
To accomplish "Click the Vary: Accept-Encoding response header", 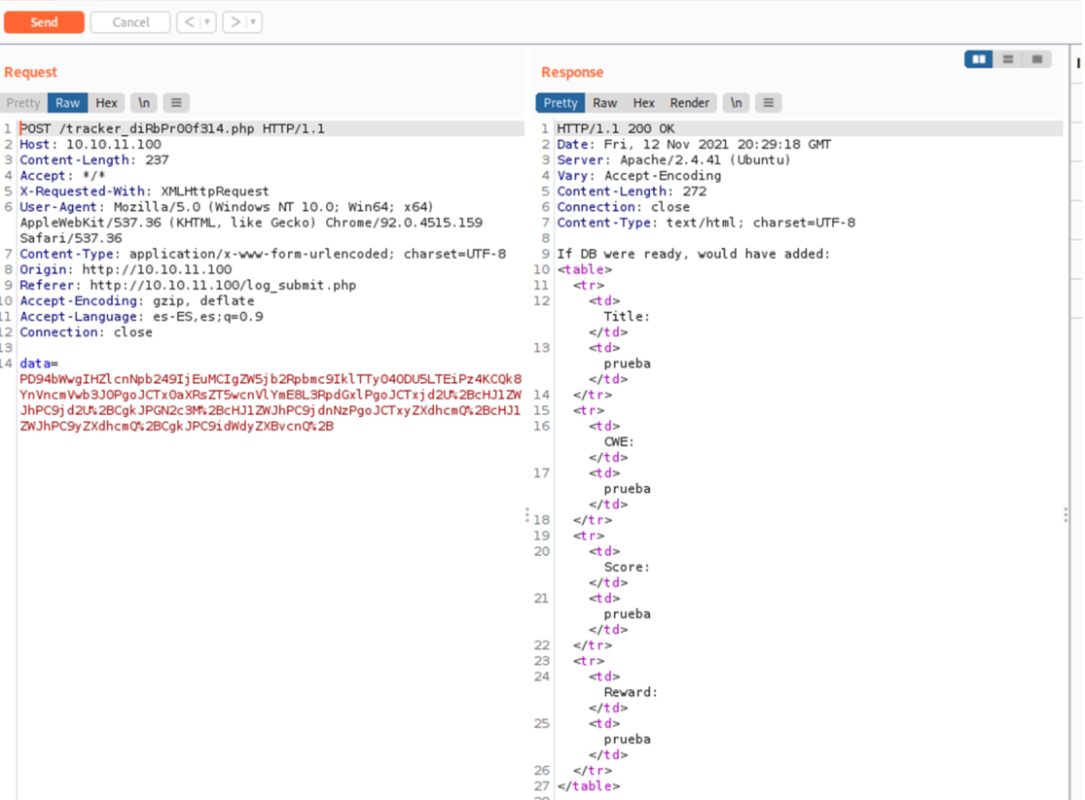I will (638, 176).
